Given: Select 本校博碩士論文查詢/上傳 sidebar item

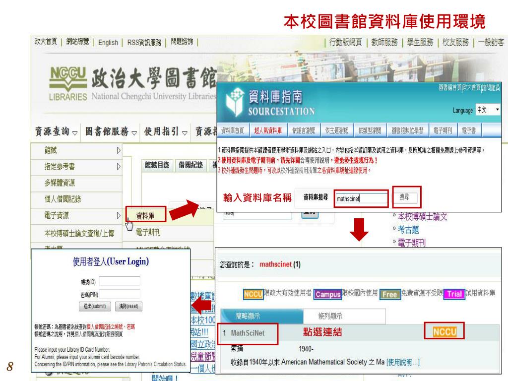Looking at the screenshot, I should [79, 233].
